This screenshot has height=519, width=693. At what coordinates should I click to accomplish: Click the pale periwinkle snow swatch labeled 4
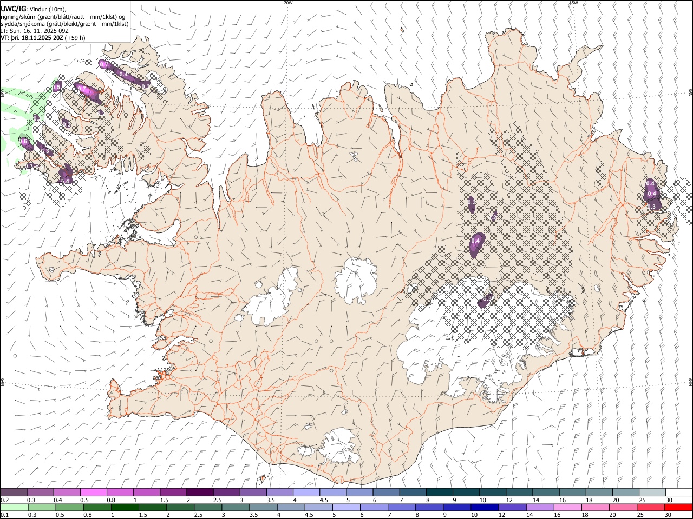306,492
